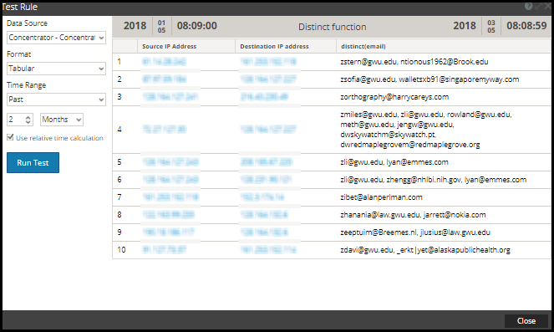Expand the Time Range dropdown showing Past

tap(56, 100)
